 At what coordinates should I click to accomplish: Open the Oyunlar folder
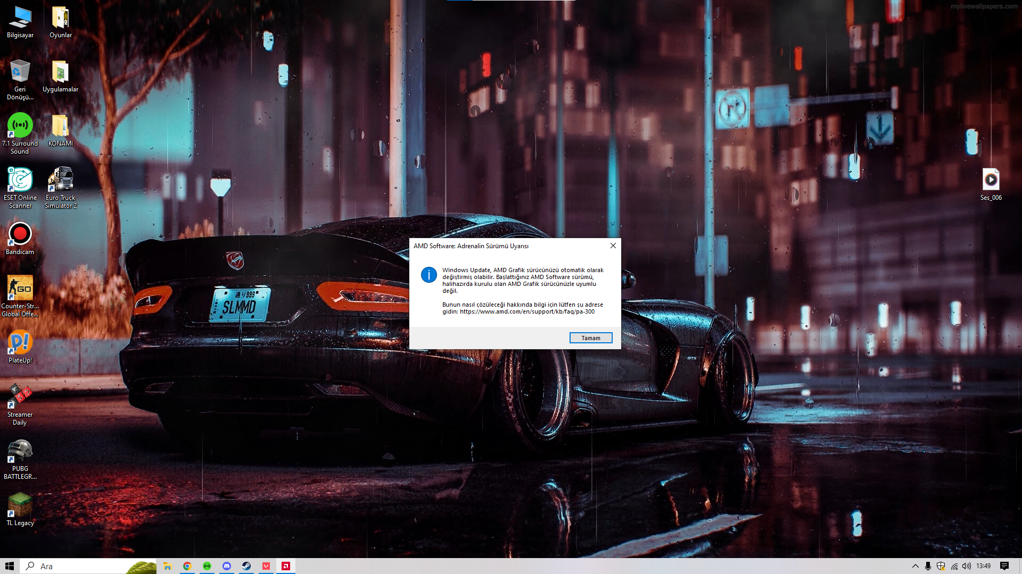[x=60, y=18]
